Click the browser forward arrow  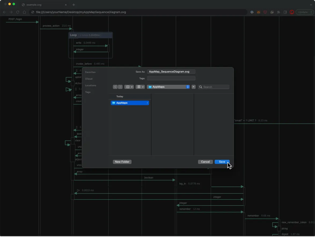[11, 12]
